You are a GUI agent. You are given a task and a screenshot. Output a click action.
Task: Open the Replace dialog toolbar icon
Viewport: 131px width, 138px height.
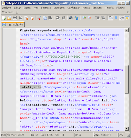(77, 18)
